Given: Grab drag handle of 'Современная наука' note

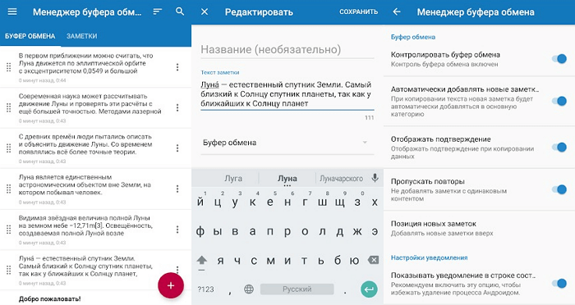Looking at the screenshot, I should pos(9,107).
